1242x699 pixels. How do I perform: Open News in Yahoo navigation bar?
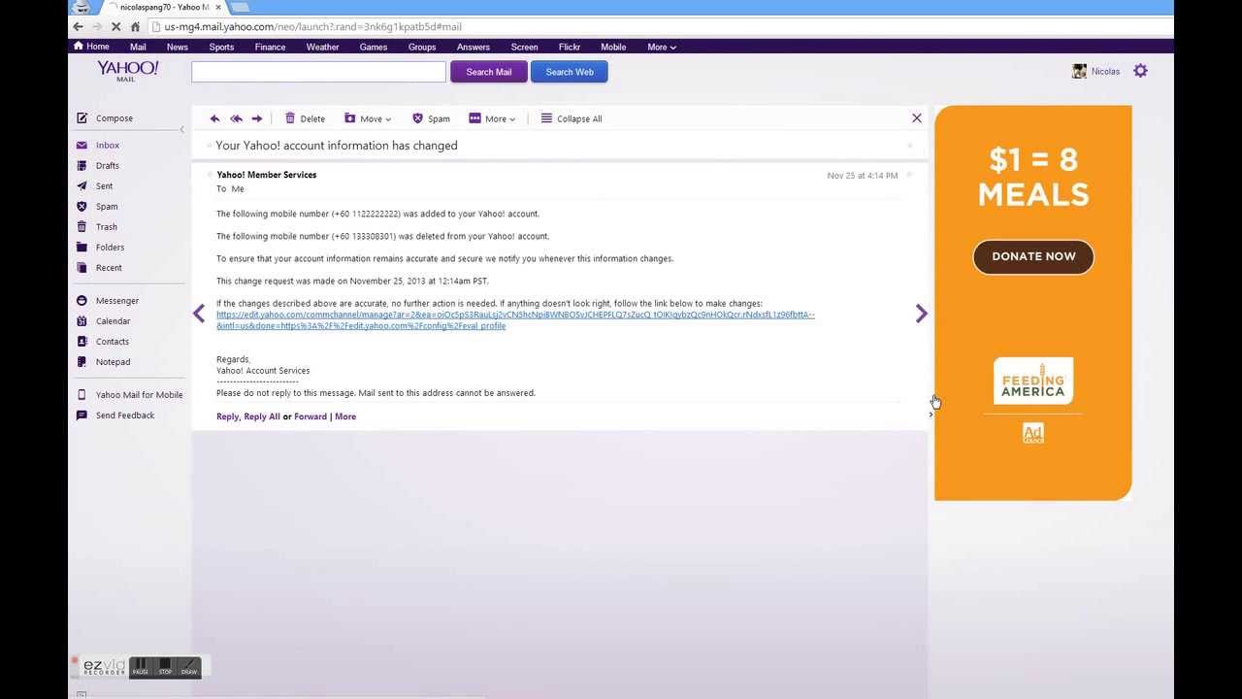[x=178, y=47]
